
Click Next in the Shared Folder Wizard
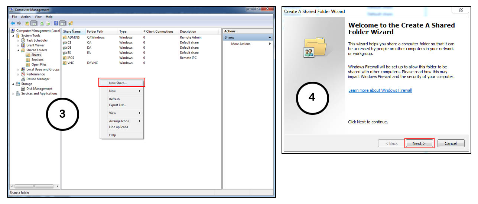[x=419, y=143]
